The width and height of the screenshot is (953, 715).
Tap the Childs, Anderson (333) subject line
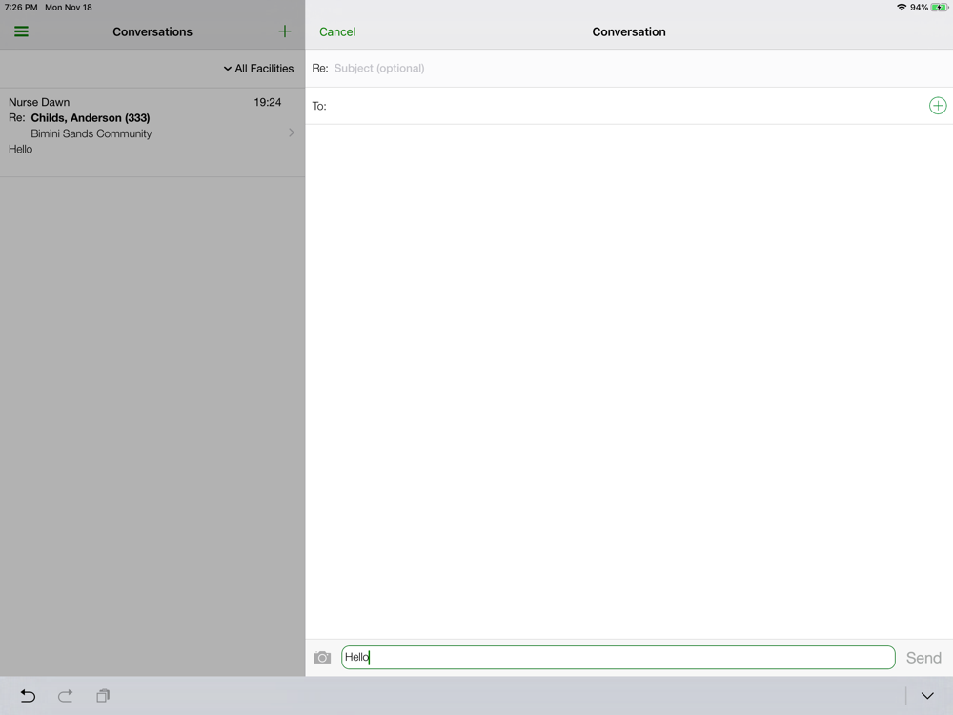coord(90,118)
